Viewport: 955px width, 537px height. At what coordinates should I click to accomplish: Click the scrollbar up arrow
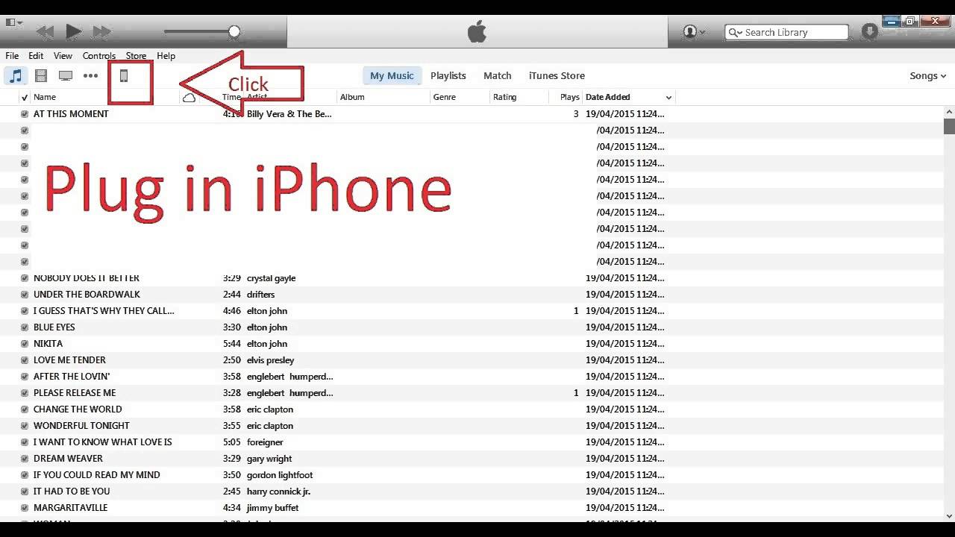pos(949,110)
